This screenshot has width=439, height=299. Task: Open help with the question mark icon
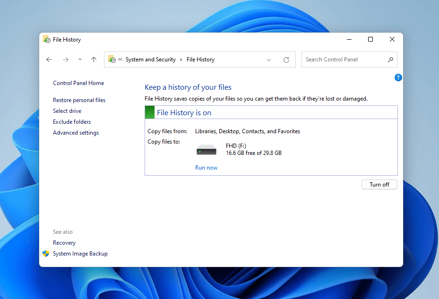tap(398, 77)
